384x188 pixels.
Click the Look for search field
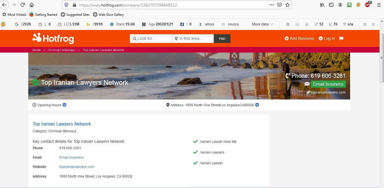pyautogui.click(x=151, y=38)
